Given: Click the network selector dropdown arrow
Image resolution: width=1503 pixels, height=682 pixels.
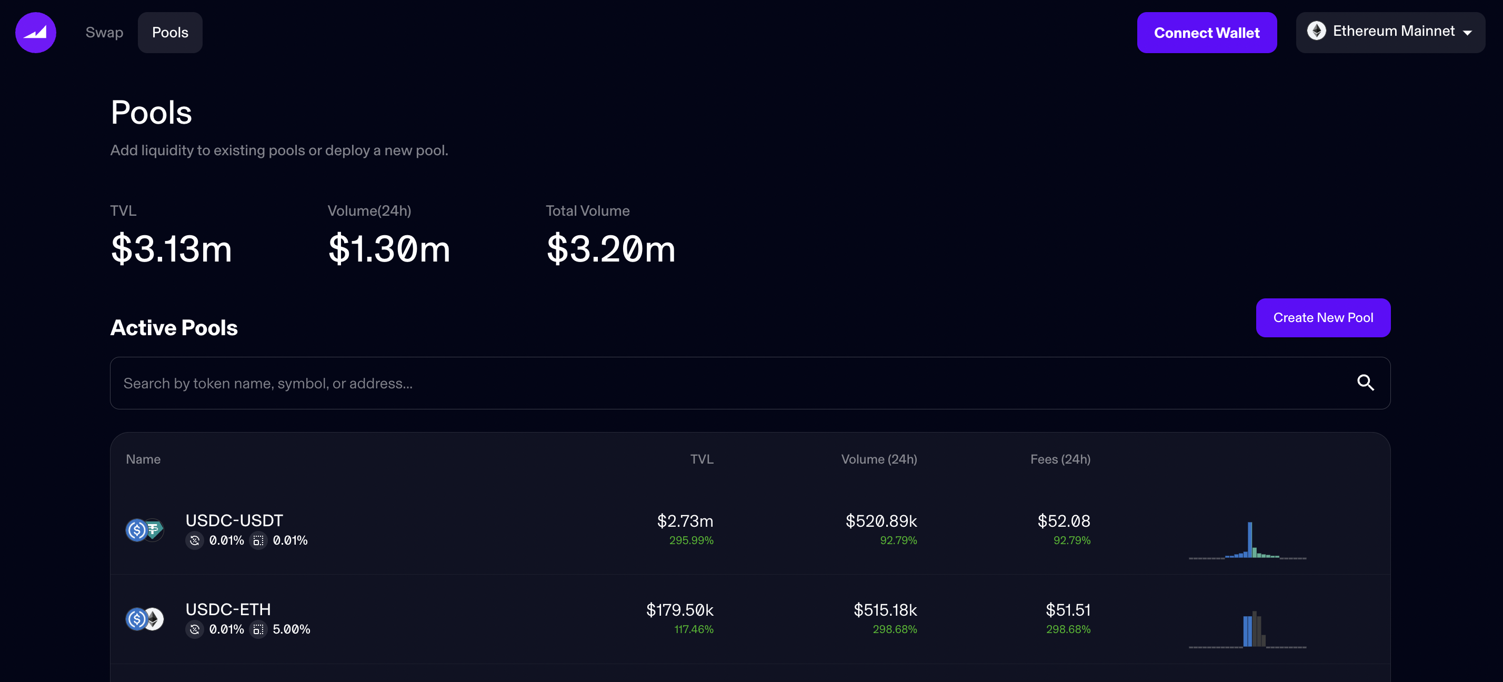Looking at the screenshot, I should pos(1467,33).
